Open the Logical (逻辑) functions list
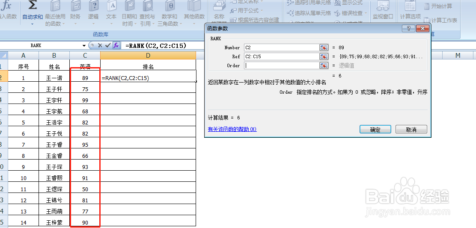The width and height of the screenshot is (476, 228). pos(93,14)
